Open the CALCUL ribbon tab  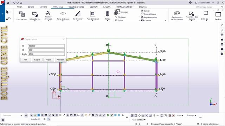107,7
